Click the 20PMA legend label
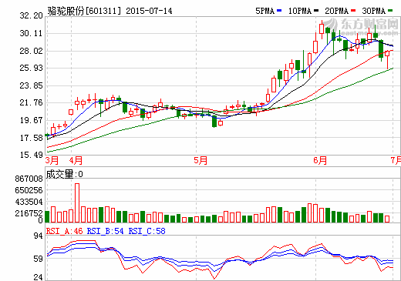401x281 pixels. 336,11
